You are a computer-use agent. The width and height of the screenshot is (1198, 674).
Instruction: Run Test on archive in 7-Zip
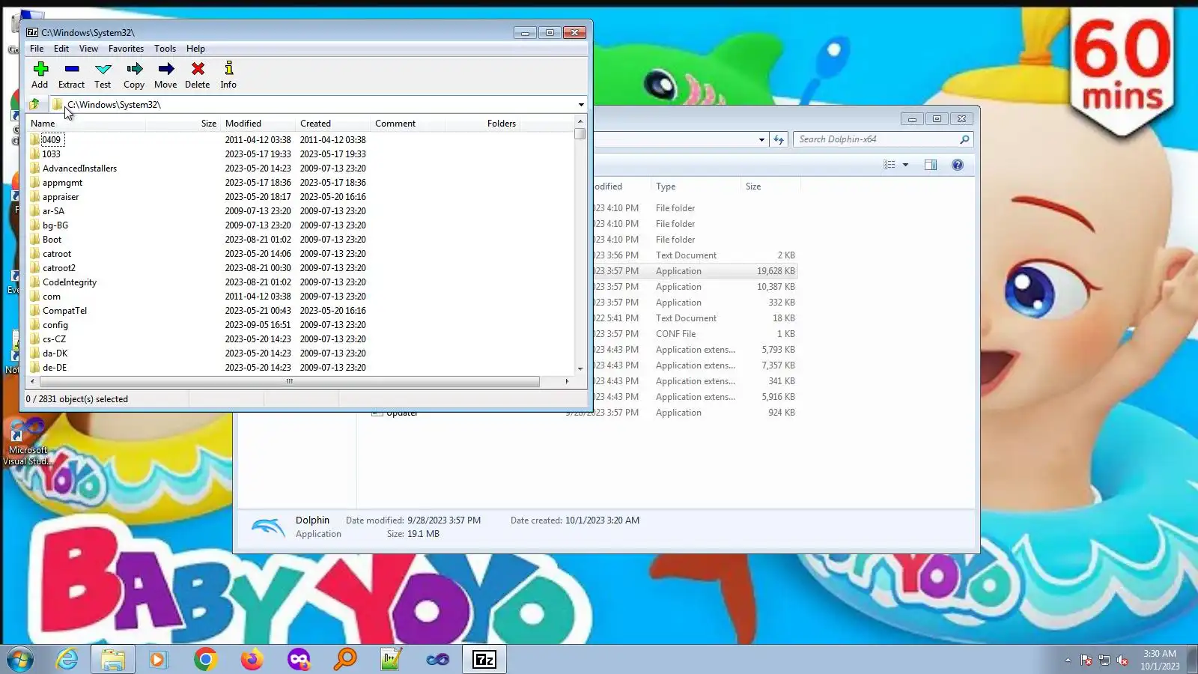tap(103, 75)
